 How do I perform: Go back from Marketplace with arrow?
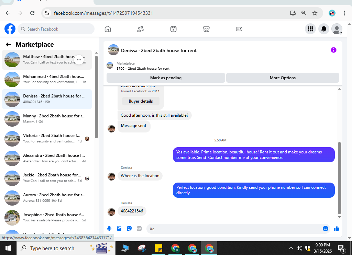9,45
